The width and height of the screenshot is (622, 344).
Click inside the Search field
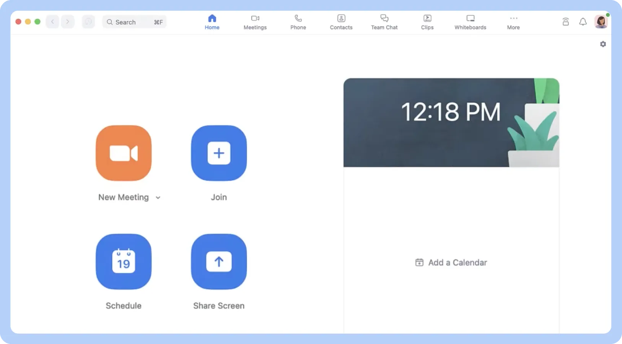130,22
